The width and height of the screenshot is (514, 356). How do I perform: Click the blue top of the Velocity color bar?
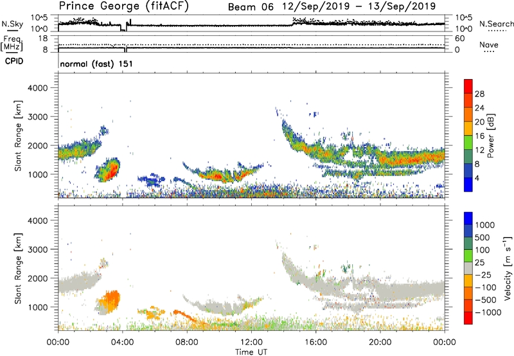point(468,218)
